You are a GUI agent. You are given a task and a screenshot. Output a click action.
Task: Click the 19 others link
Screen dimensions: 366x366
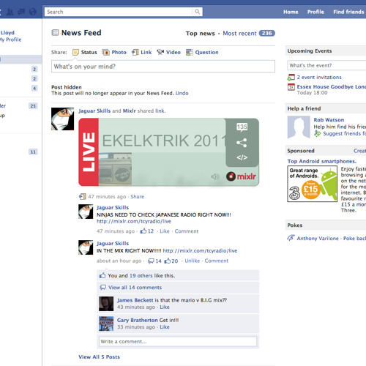[x=141, y=275]
